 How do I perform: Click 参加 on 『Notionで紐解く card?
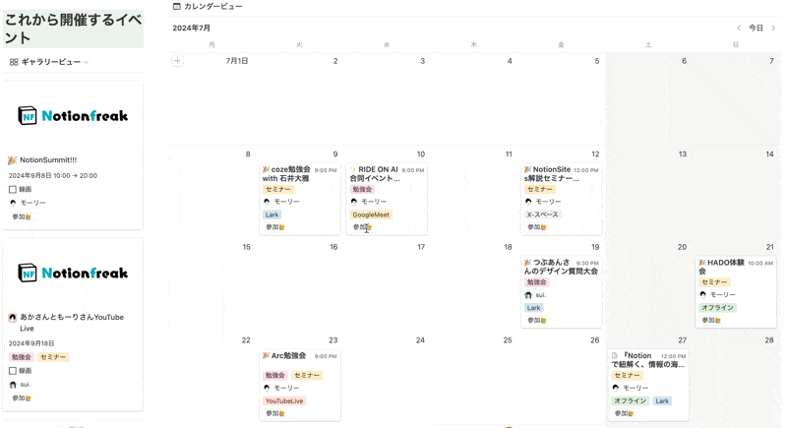[x=624, y=413]
